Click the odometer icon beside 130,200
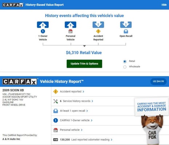169x145 pixels. [56, 140]
